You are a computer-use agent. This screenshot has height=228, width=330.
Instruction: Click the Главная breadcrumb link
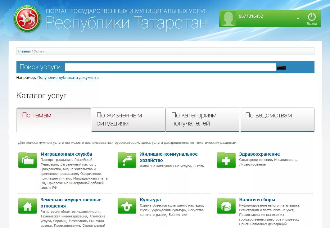point(24,51)
